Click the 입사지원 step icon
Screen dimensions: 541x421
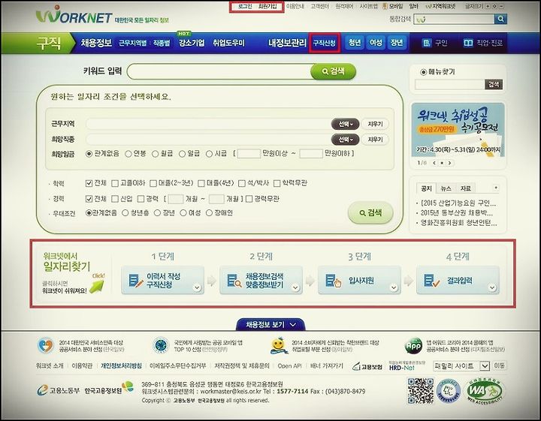click(x=334, y=281)
